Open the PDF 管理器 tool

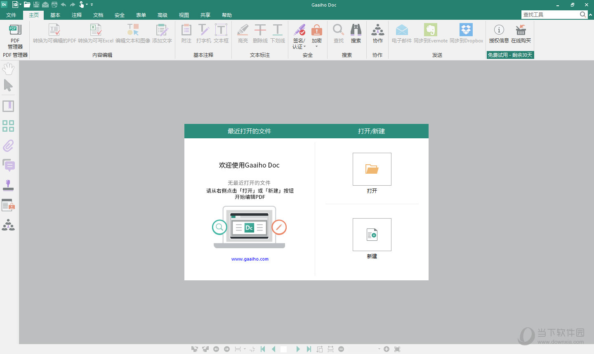tap(15, 36)
